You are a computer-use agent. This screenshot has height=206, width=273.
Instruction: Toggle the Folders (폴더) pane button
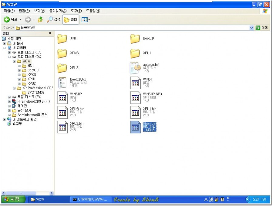pyautogui.click(x=70, y=19)
